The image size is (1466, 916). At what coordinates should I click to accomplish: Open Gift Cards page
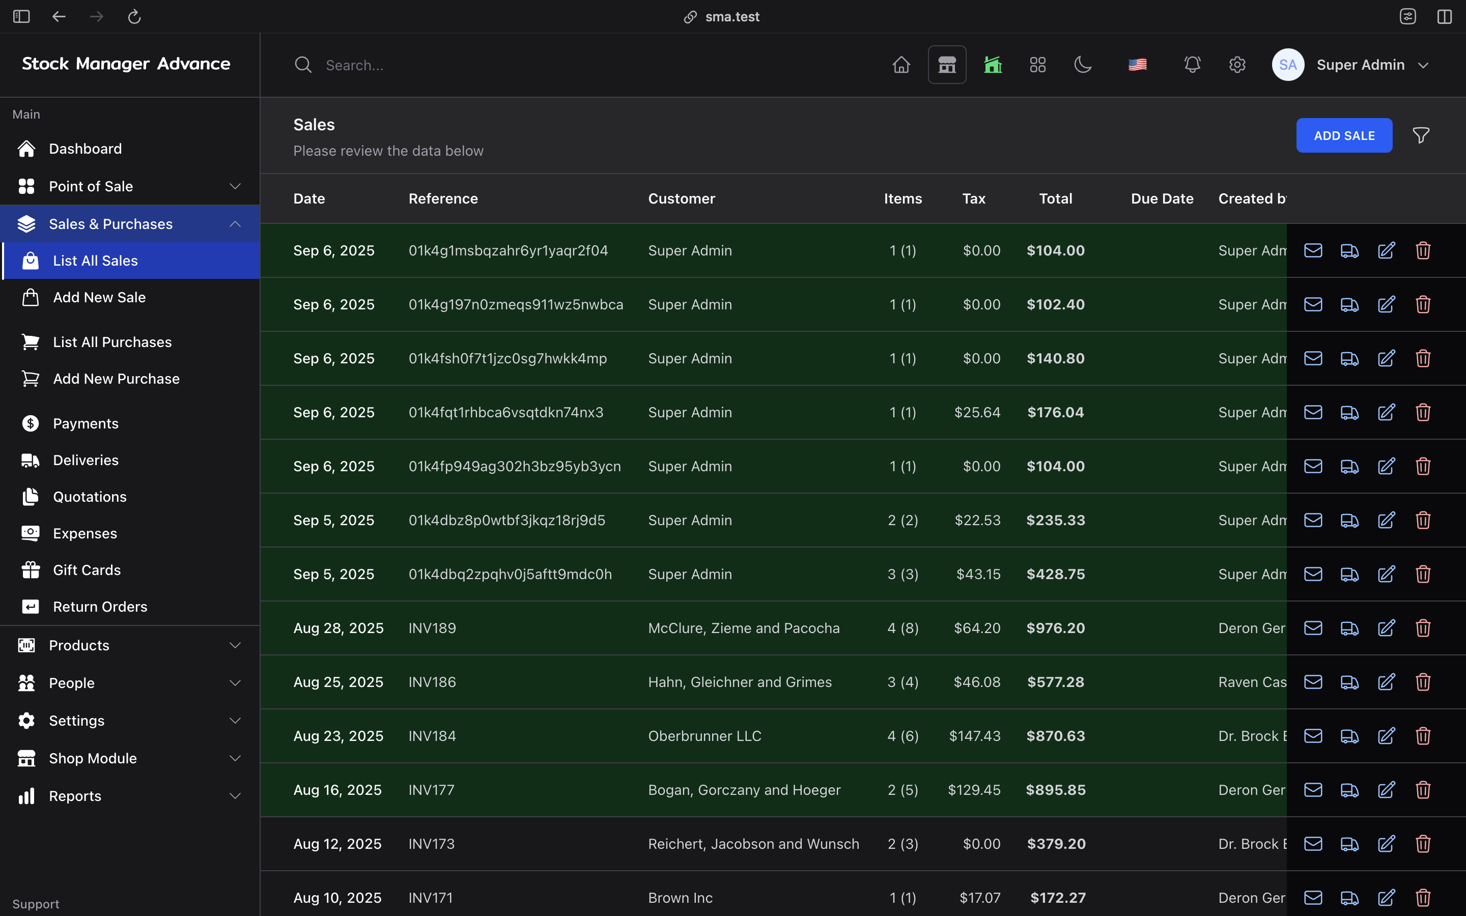click(131, 570)
